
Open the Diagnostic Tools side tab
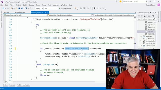tap(159, 16)
